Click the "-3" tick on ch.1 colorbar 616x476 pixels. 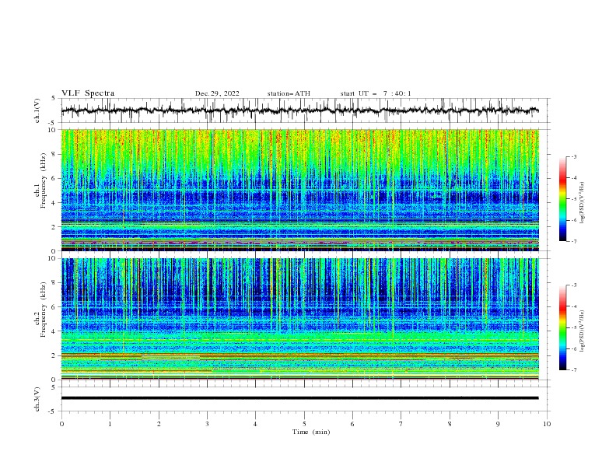573,156
